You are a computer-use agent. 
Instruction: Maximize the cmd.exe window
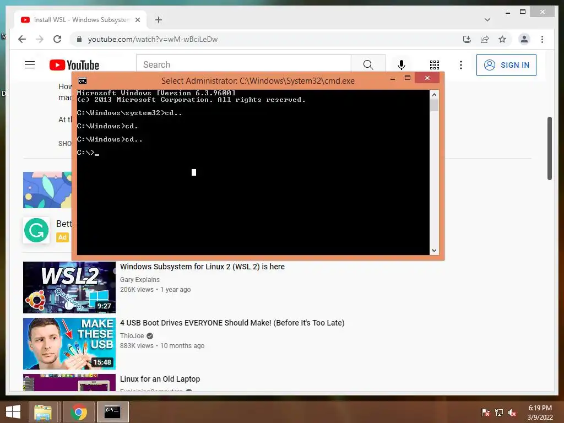pos(408,78)
